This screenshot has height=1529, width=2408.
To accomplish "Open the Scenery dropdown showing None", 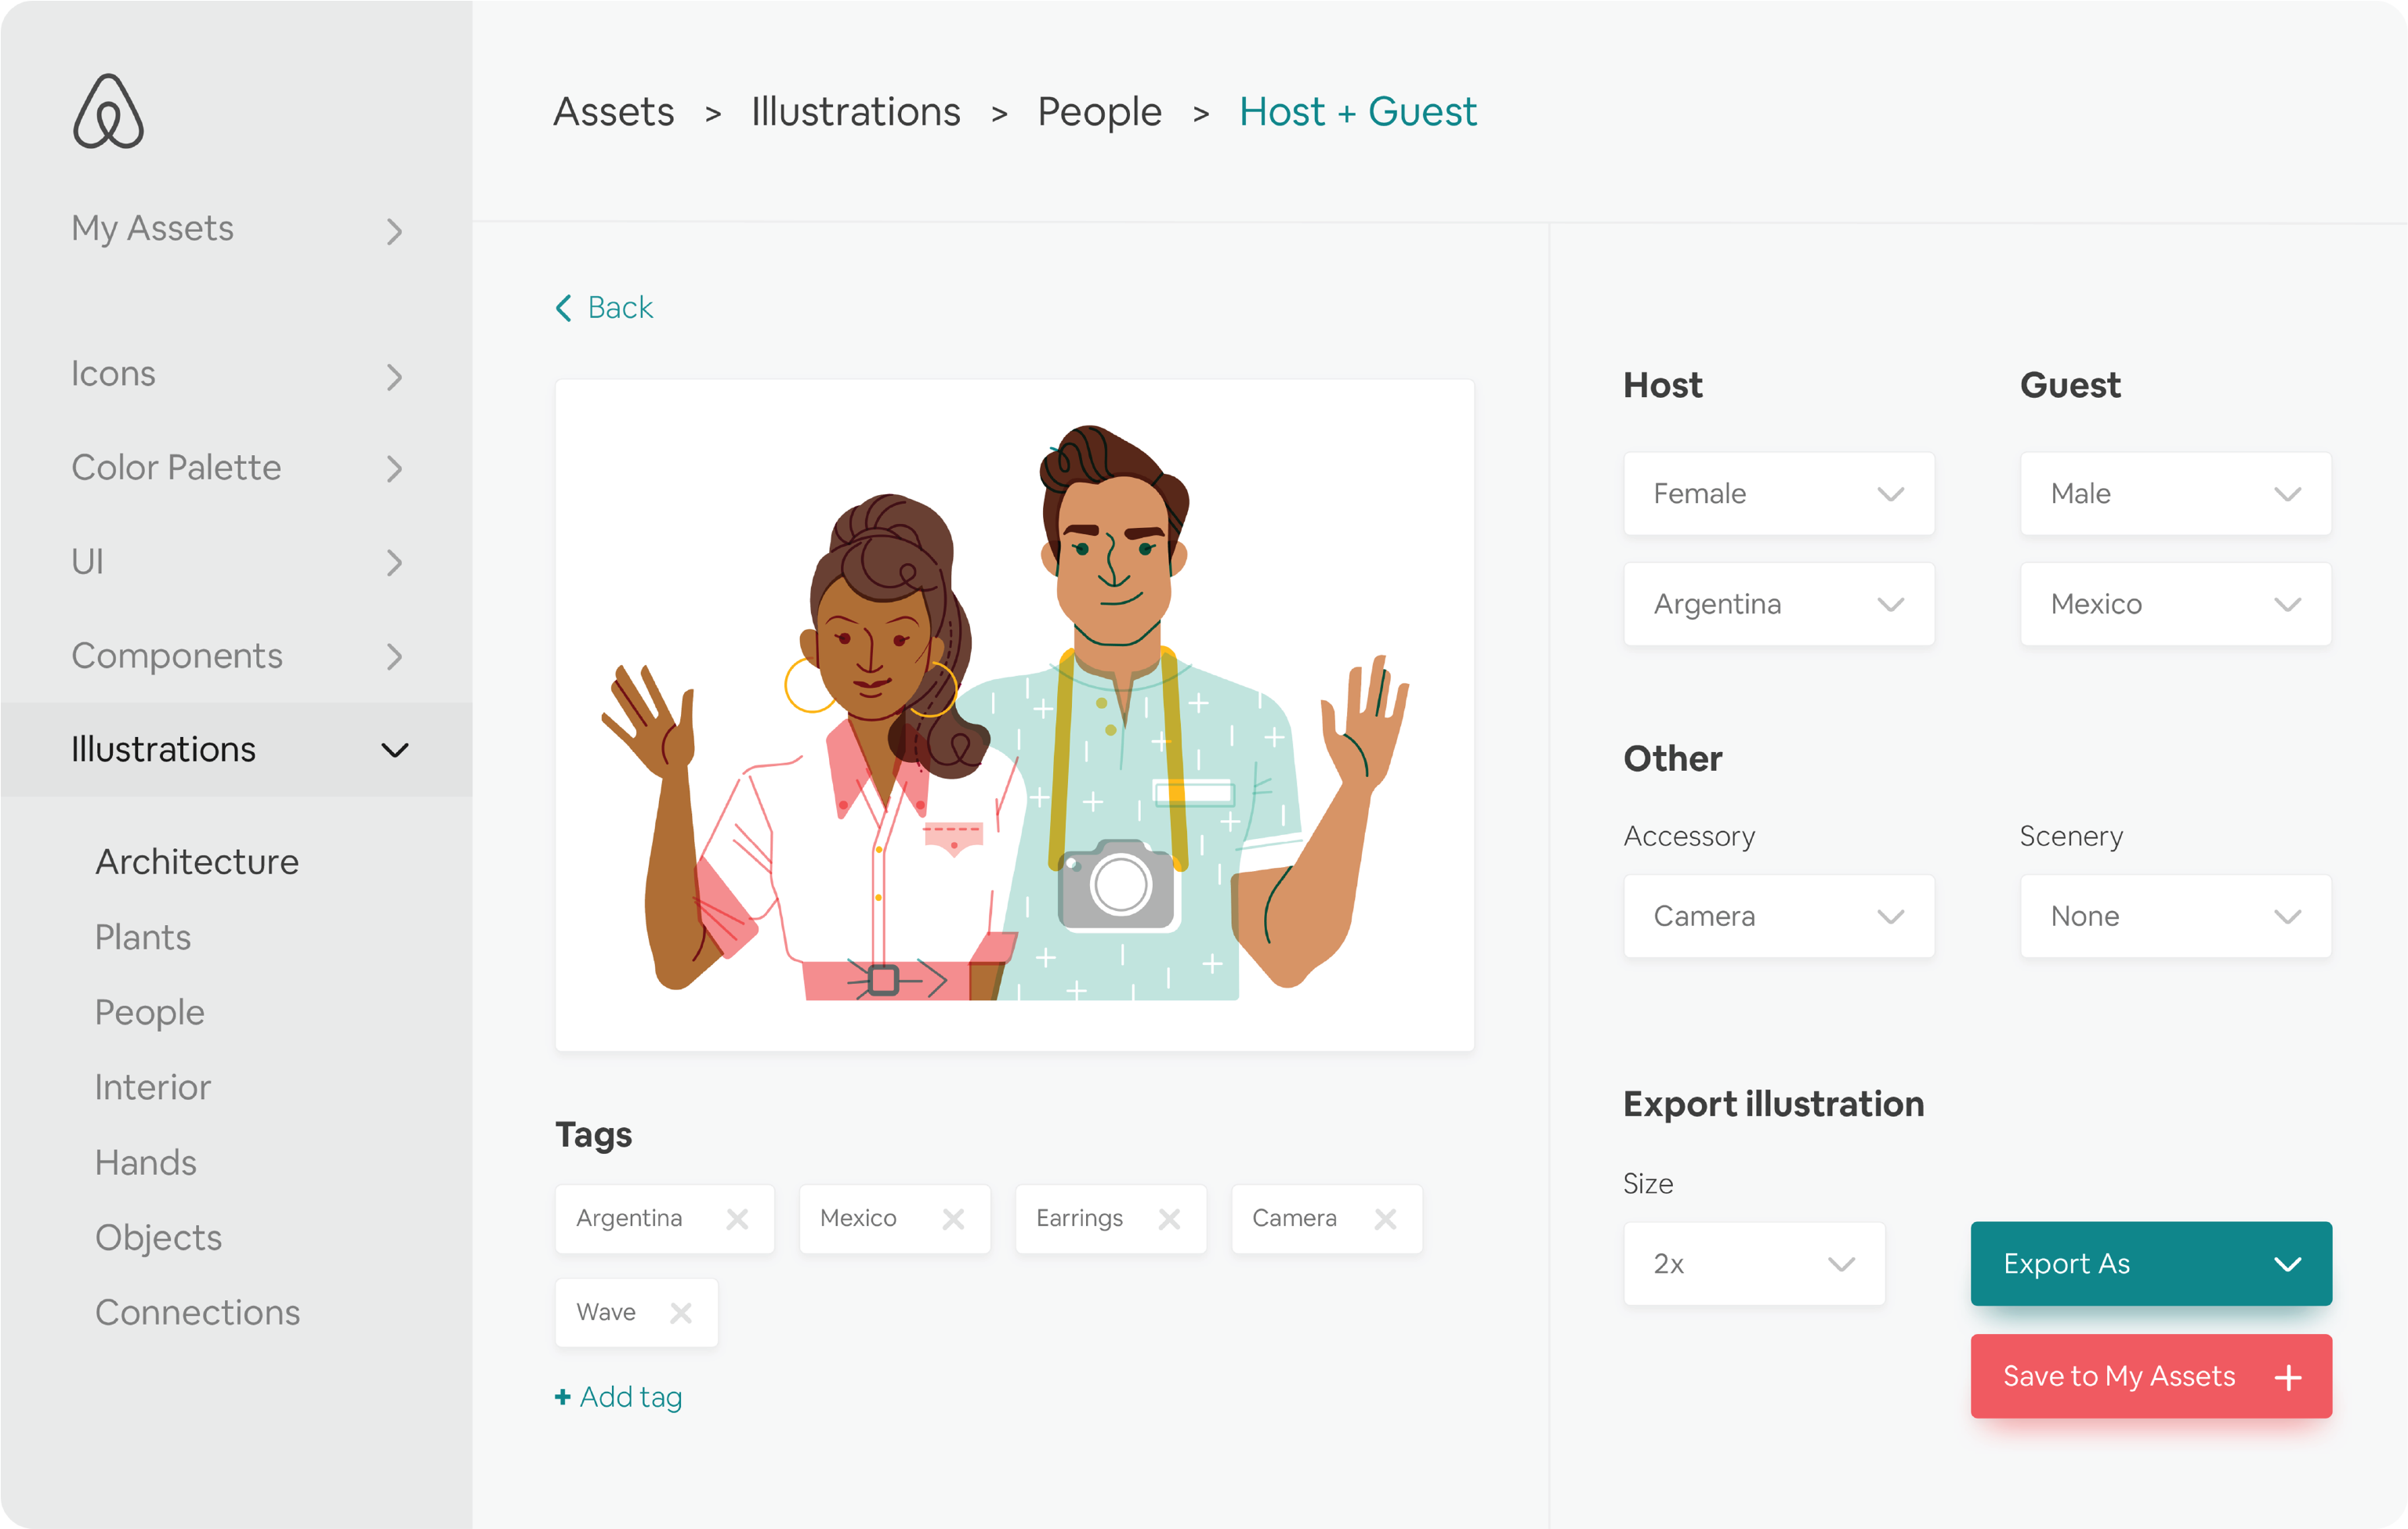I will [x=2176, y=916].
